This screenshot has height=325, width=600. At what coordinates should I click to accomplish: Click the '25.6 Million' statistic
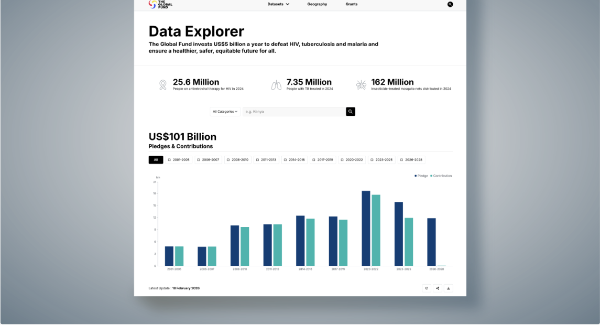click(196, 82)
